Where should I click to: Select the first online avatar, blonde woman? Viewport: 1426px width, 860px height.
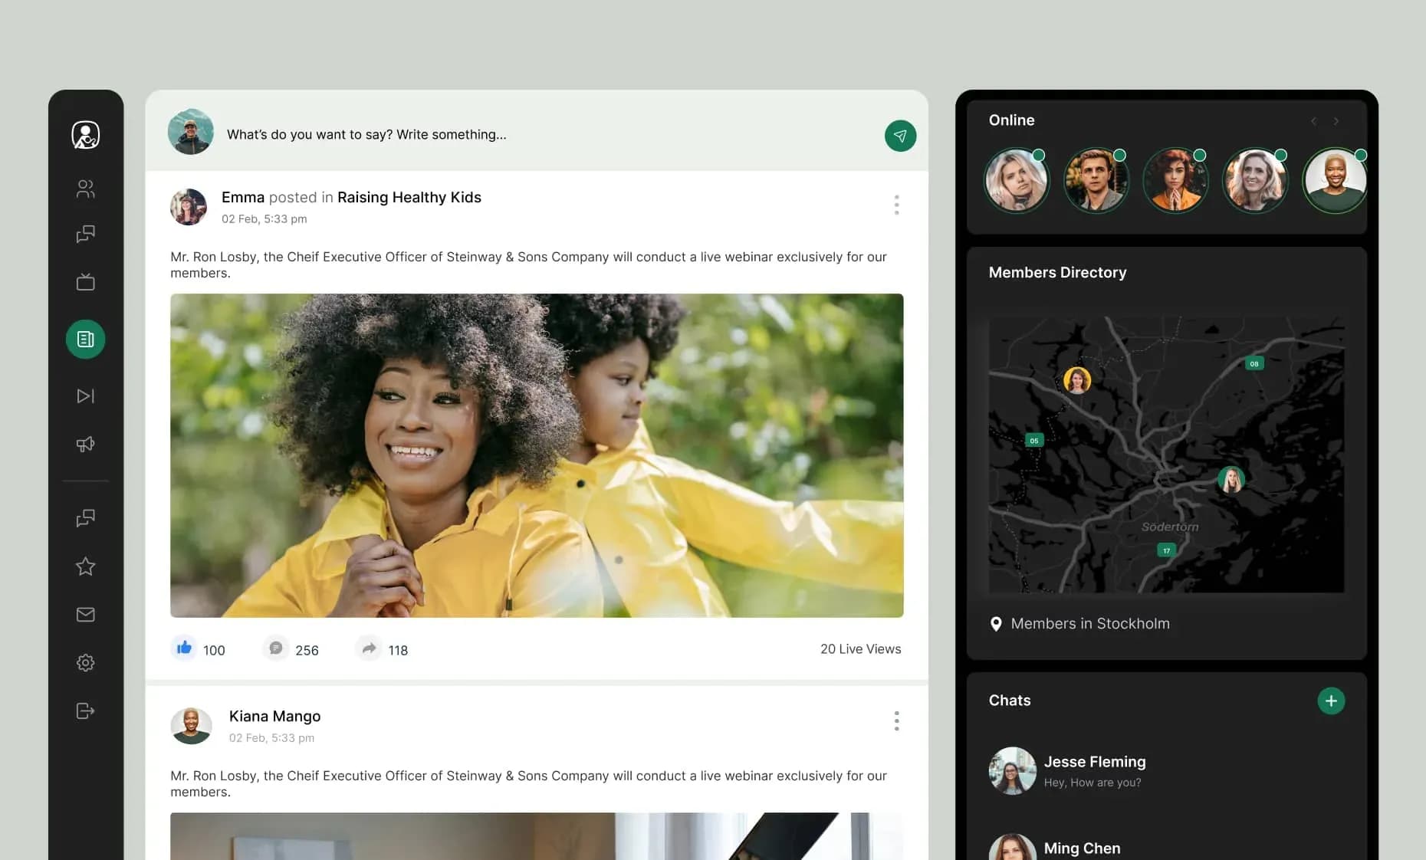pos(1017,181)
